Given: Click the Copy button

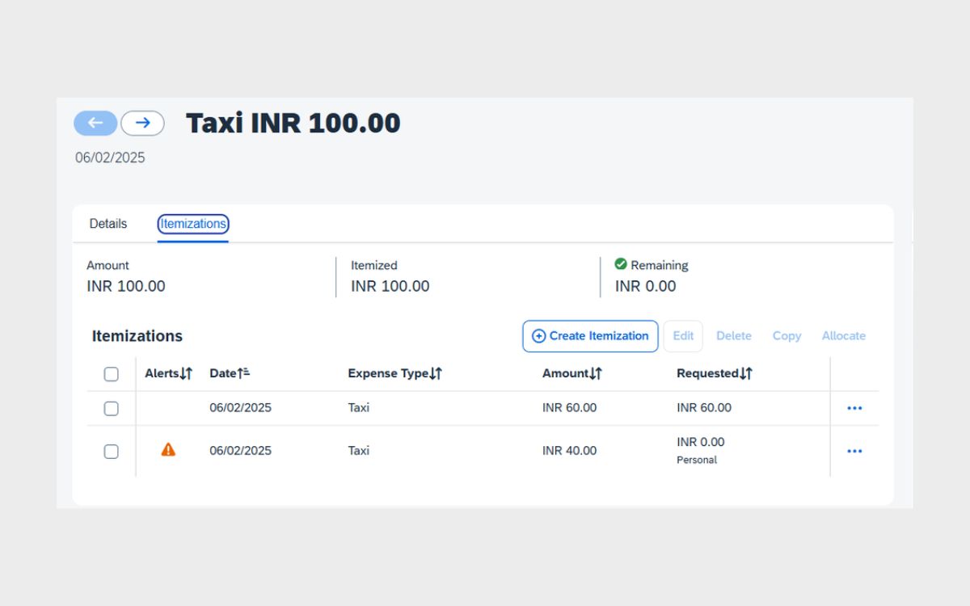Looking at the screenshot, I should click(786, 336).
